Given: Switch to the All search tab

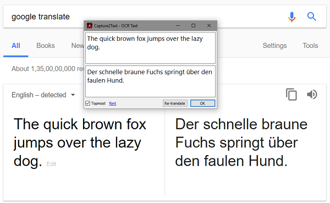Looking at the screenshot, I should pos(16,46).
